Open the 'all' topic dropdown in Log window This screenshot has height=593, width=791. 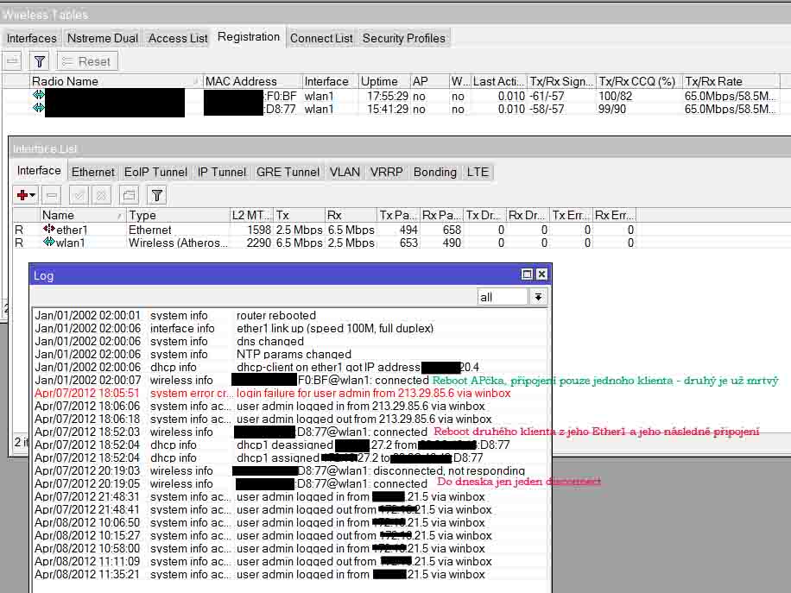[538, 297]
